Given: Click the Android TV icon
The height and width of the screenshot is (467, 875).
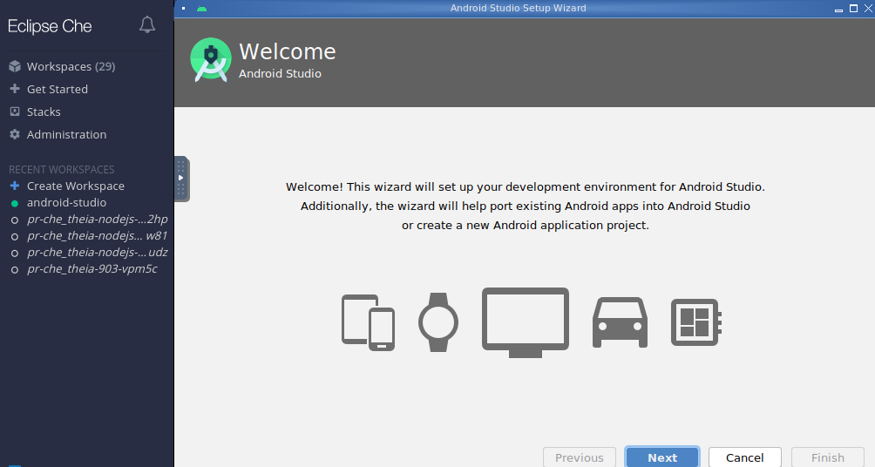Looking at the screenshot, I should tap(526, 322).
